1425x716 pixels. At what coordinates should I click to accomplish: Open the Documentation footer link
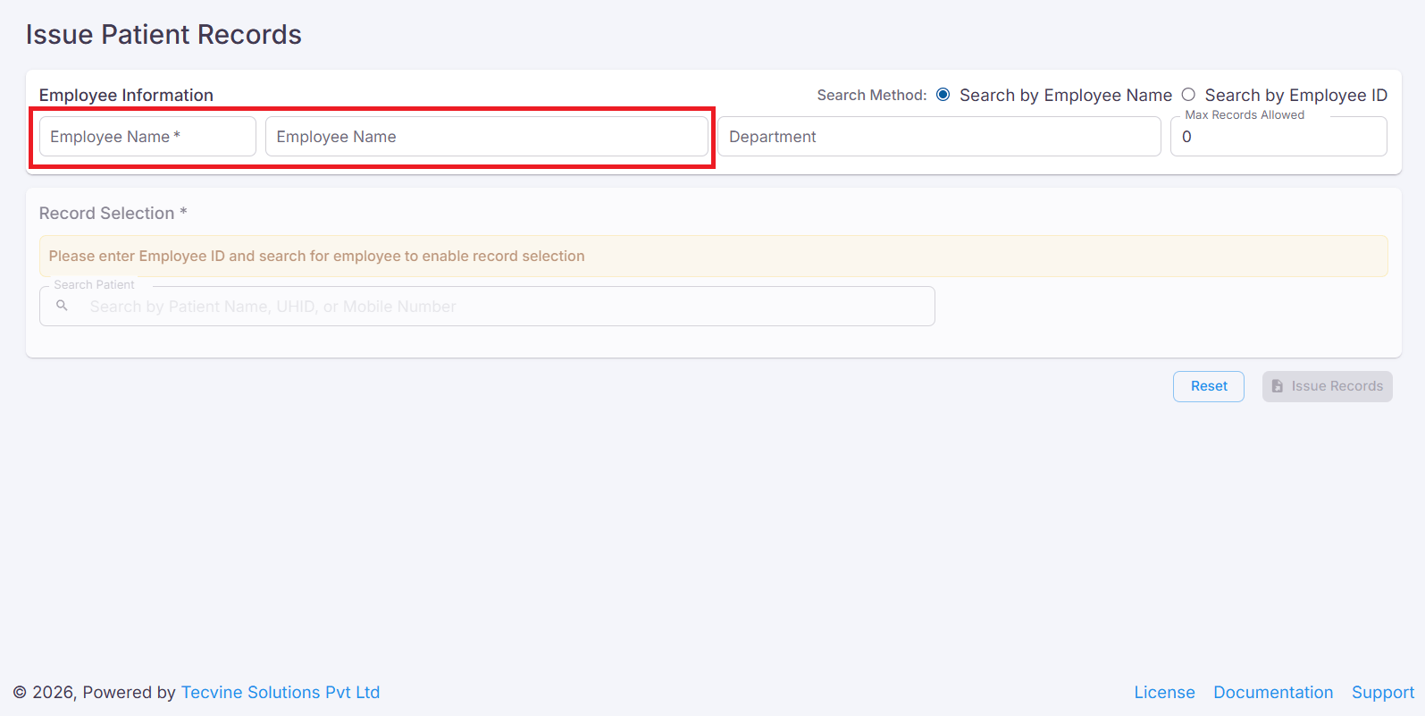(1273, 693)
